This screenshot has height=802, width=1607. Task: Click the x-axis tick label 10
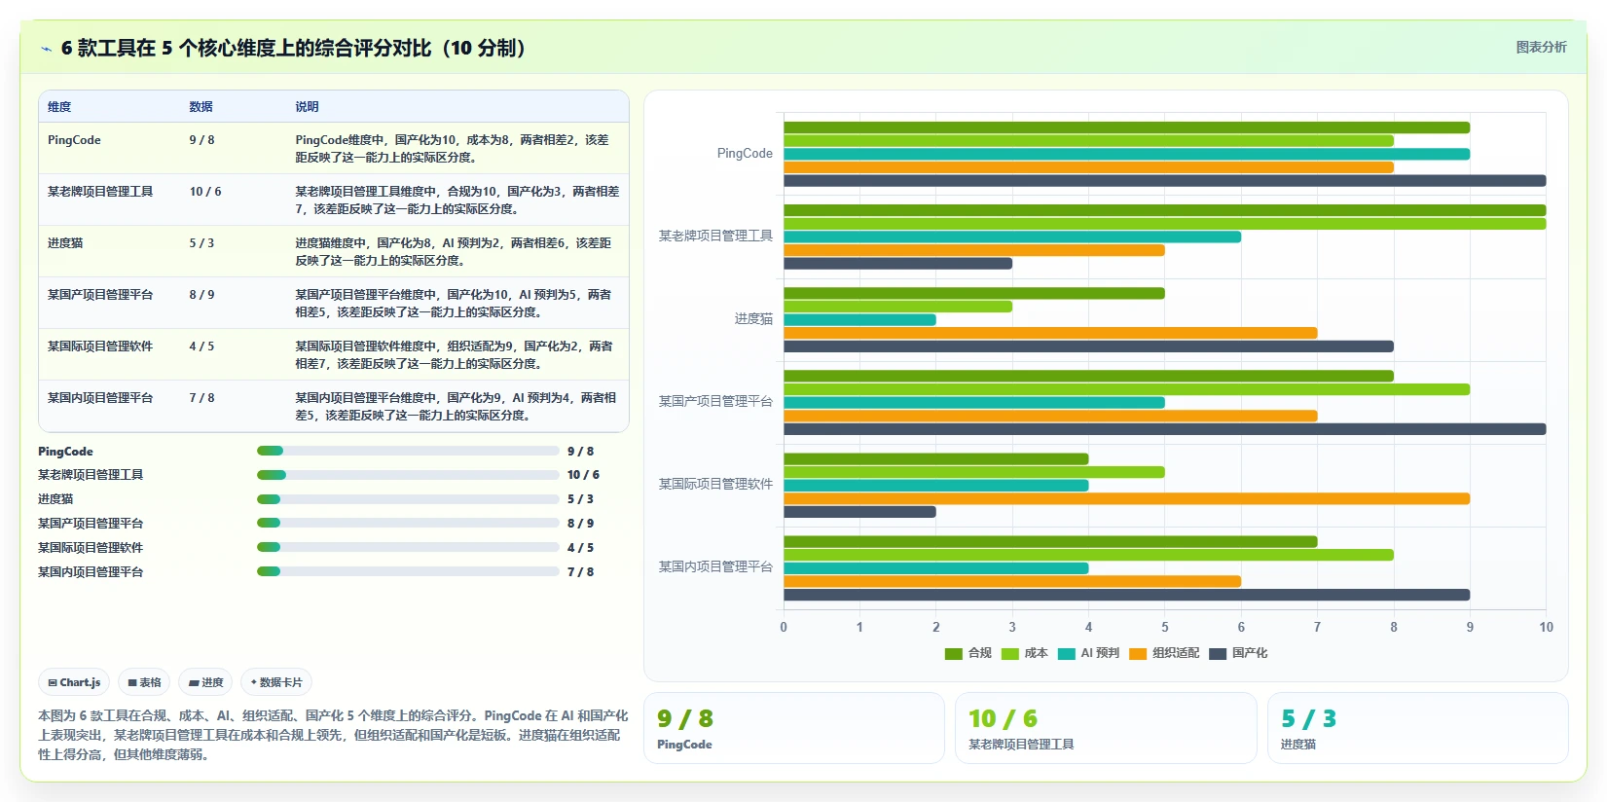[x=1546, y=628]
